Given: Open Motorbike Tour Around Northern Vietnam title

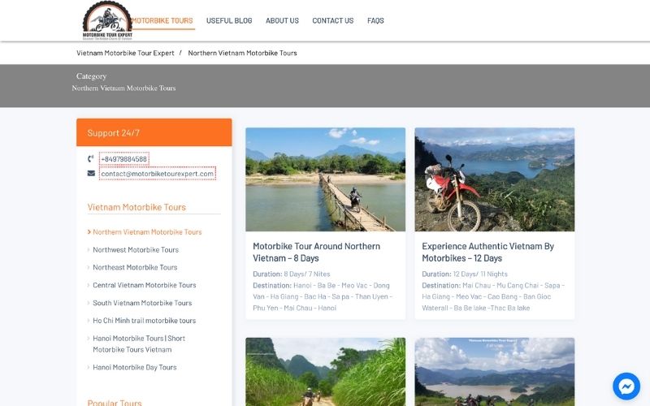Looking at the screenshot, I should coord(316,252).
